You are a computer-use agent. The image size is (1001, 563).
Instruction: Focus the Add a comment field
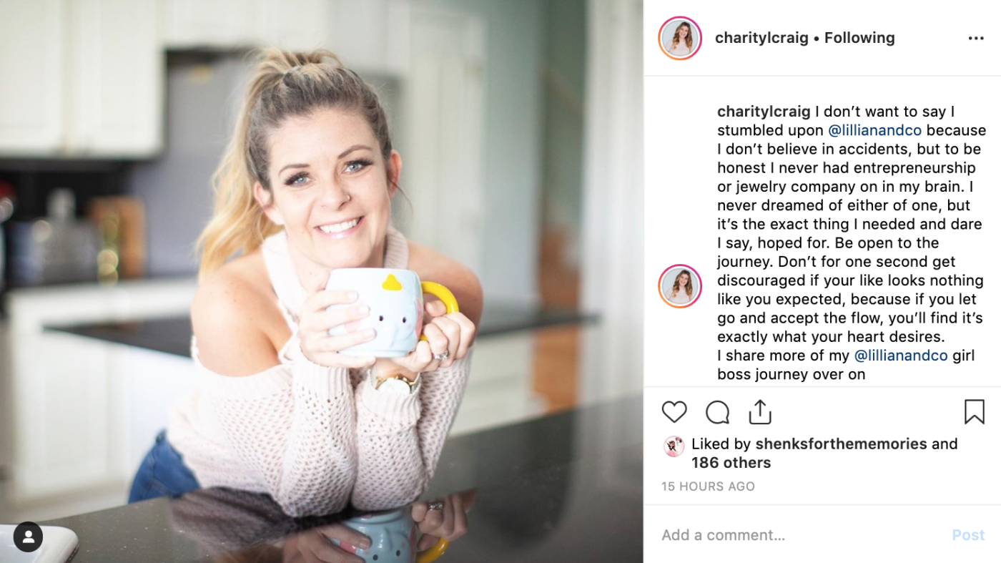801,535
